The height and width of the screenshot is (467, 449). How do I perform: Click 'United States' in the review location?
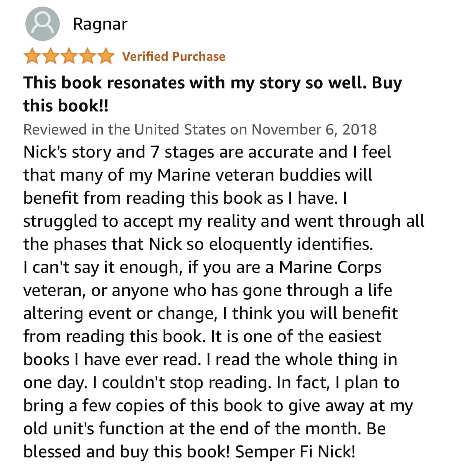click(180, 129)
